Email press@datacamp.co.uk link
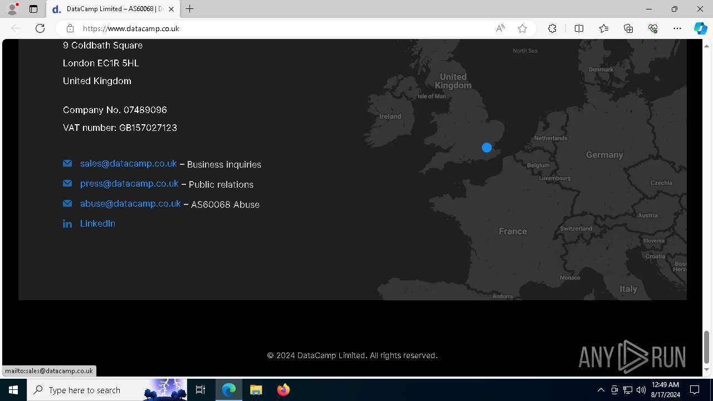 tap(129, 184)
